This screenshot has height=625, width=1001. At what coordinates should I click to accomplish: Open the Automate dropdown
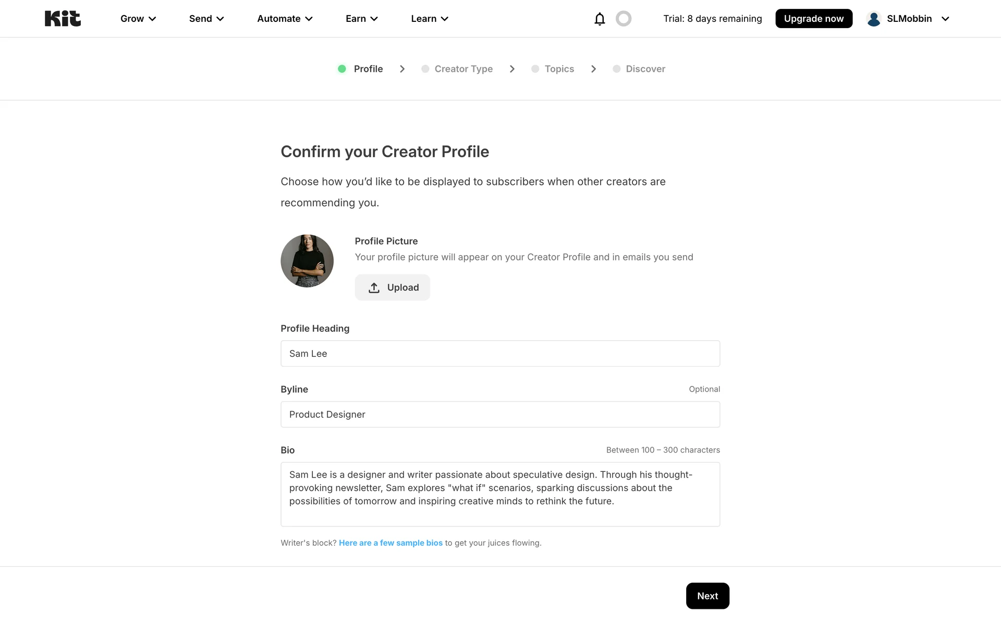(x=285, y=19)
